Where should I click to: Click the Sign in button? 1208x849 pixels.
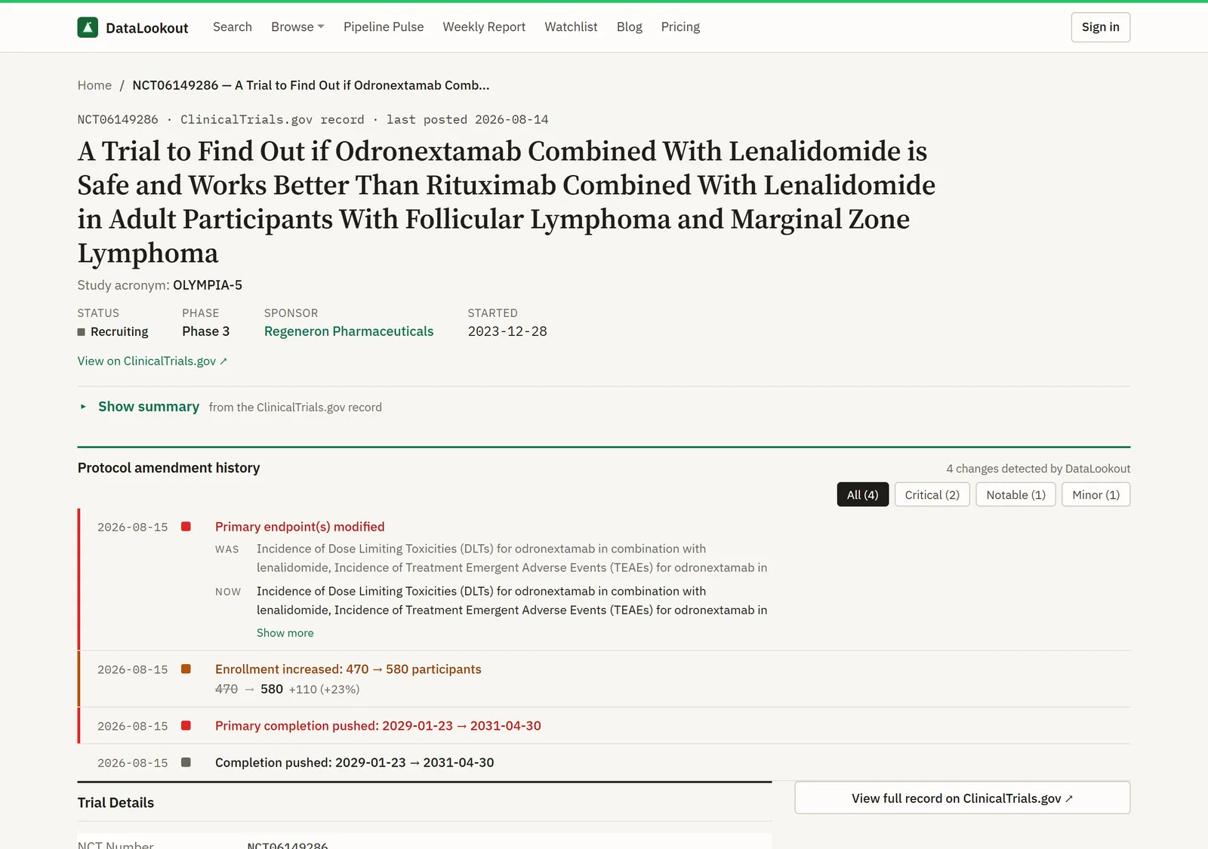1101,27
